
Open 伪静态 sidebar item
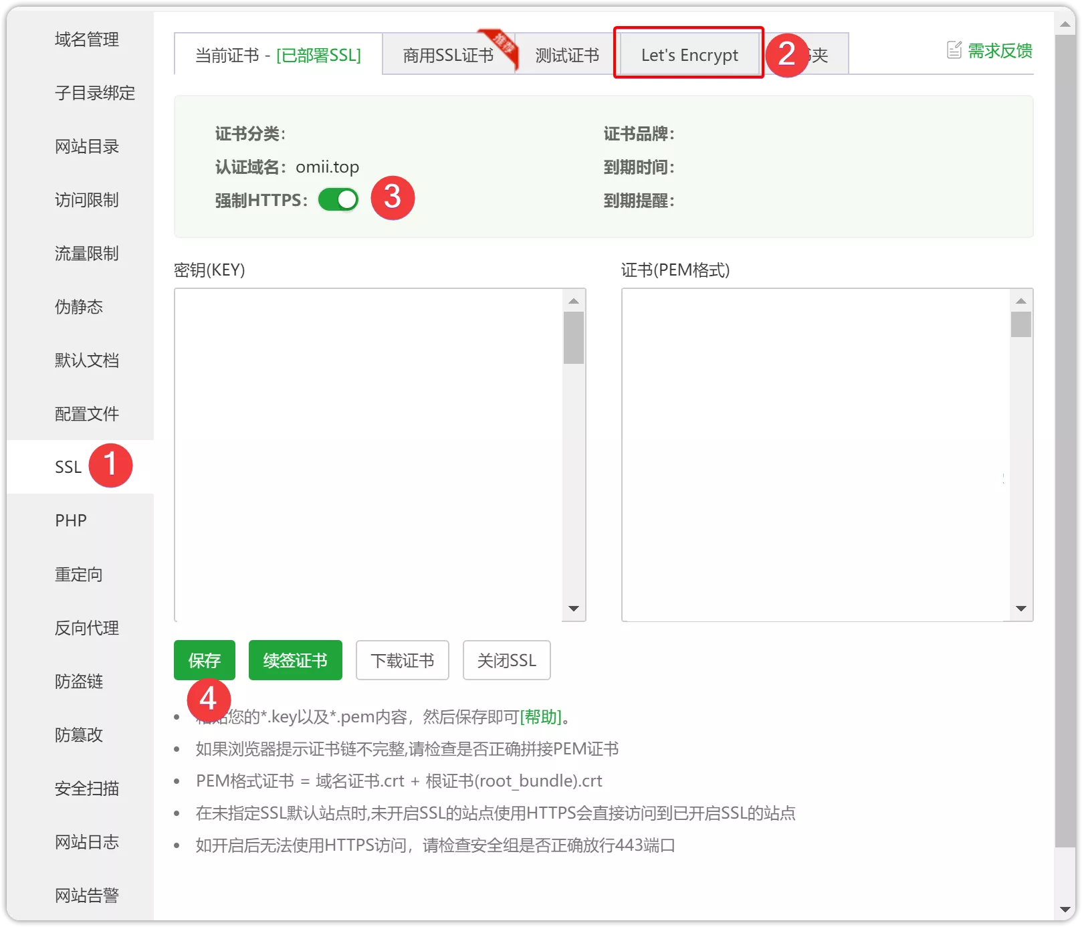tap(79, 307)
